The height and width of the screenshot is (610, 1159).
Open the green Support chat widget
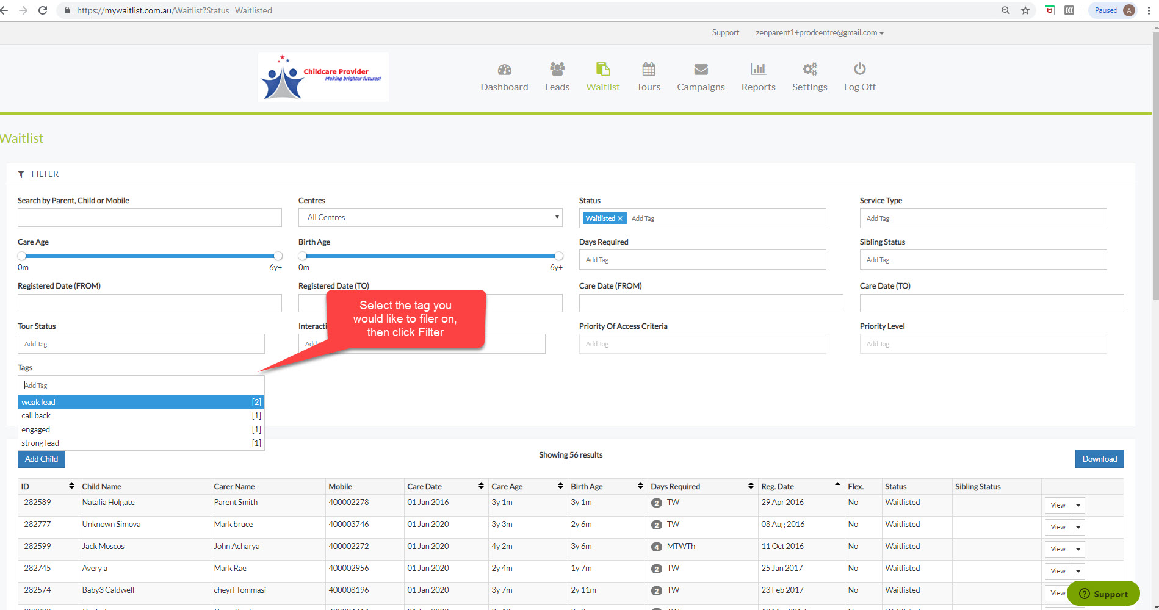point(1103,594)
